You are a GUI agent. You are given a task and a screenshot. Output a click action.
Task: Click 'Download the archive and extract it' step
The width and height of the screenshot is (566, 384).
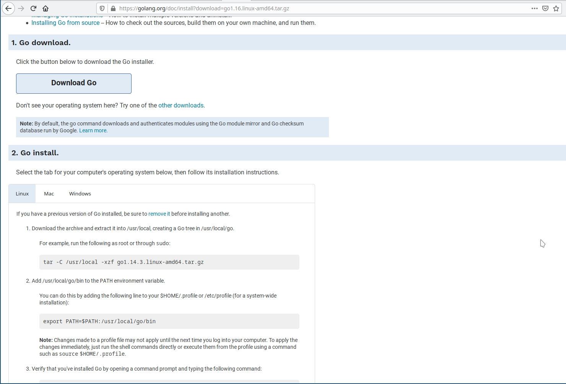click(x=133, y=228)
